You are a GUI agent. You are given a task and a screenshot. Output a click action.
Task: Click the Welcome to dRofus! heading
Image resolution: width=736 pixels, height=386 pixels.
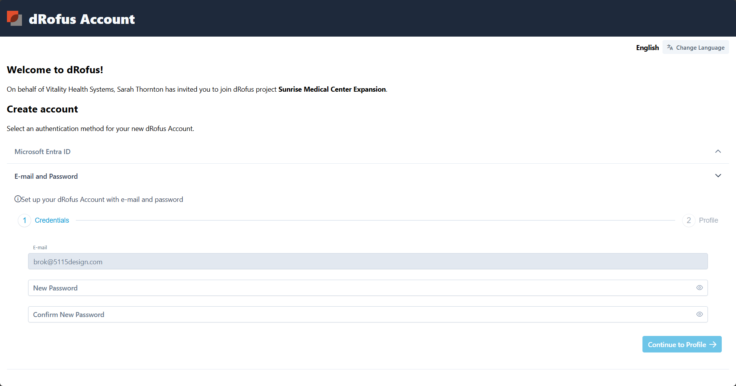pos(55,70)
